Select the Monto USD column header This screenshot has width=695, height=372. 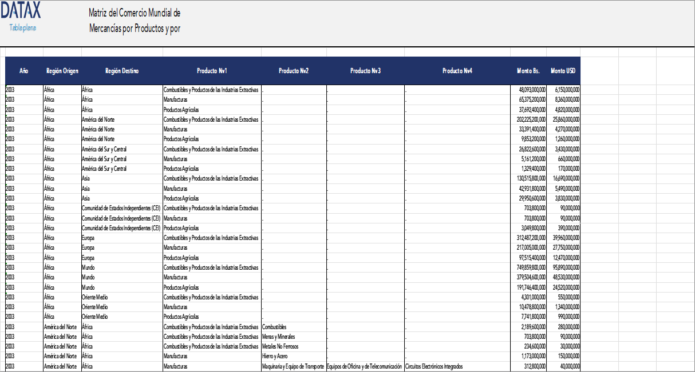pyautogui.click(x=563, y=71)
